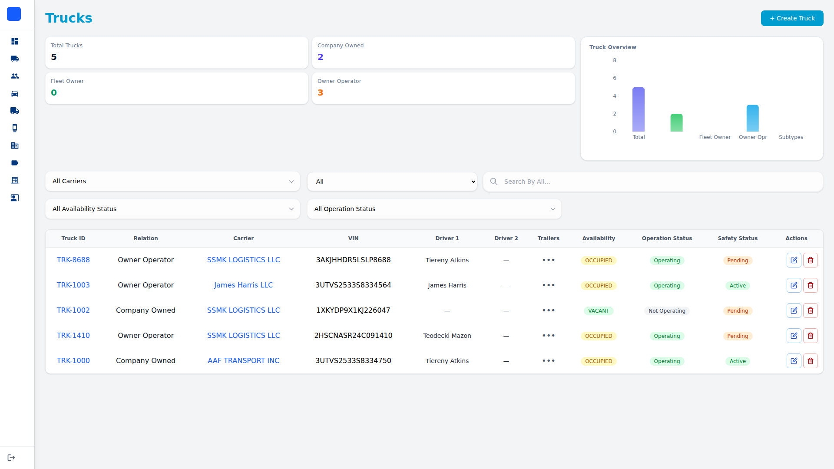The image size is (834, 469).
Task: Click the people group sidebar icon
Action: point(15,76)
